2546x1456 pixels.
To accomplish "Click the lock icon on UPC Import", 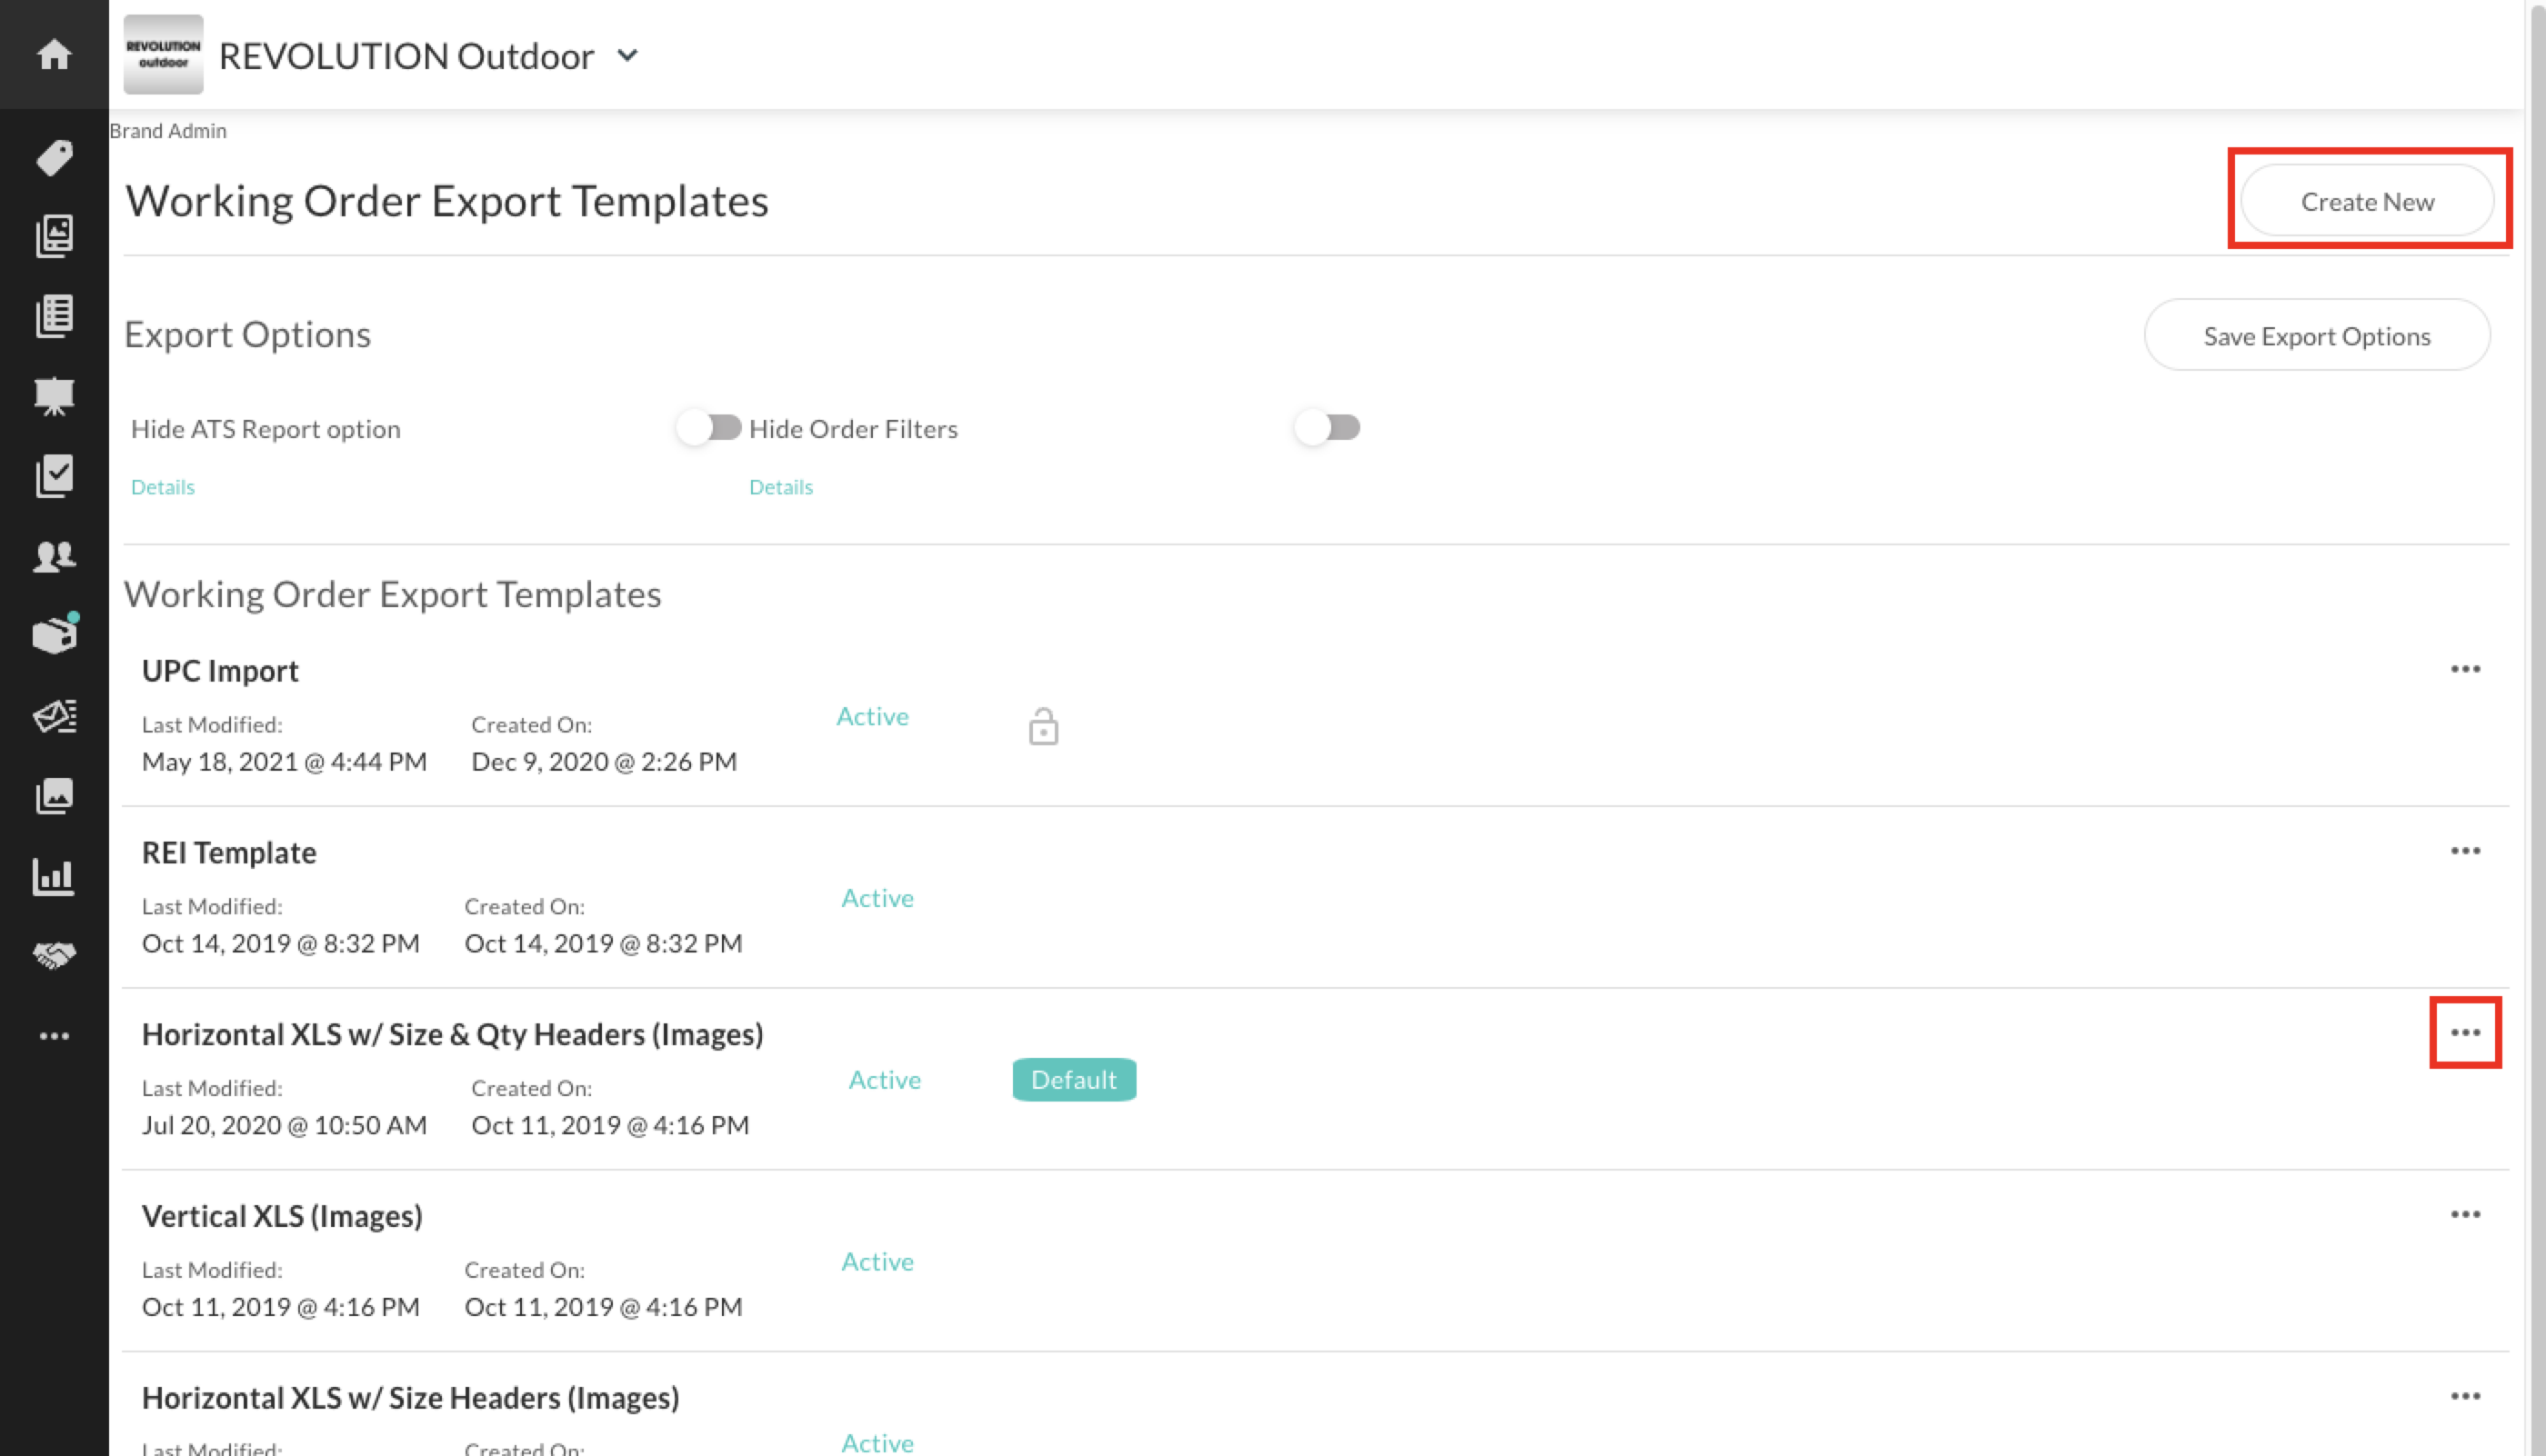I will coord(1044,727).
